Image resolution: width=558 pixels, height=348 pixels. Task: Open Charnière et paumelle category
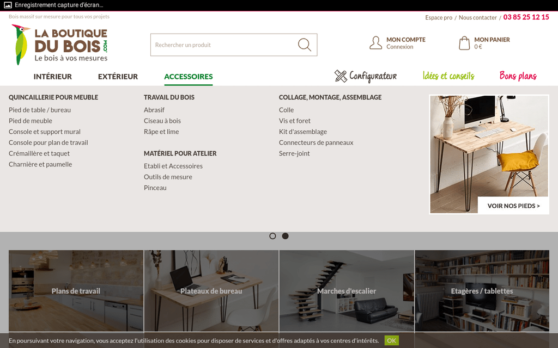pyautogui.click(x=40, y=164)
